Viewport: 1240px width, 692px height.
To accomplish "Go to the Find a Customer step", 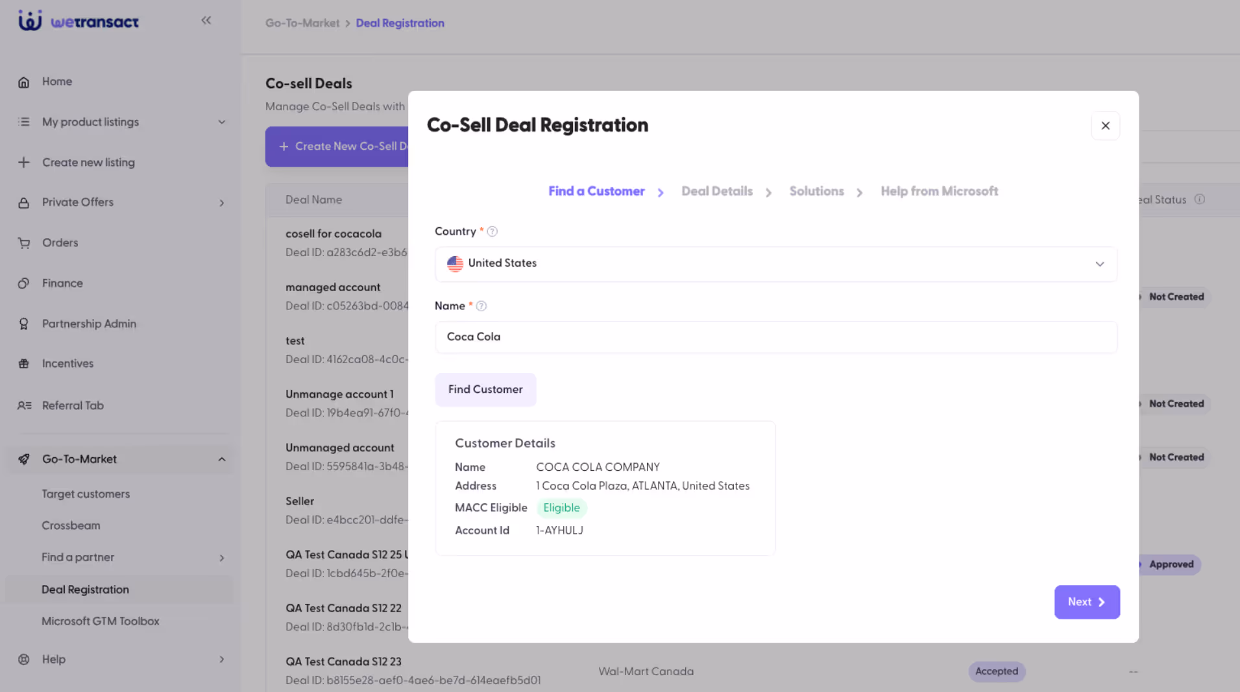I will pyautogui.click(x=596, y=191).
